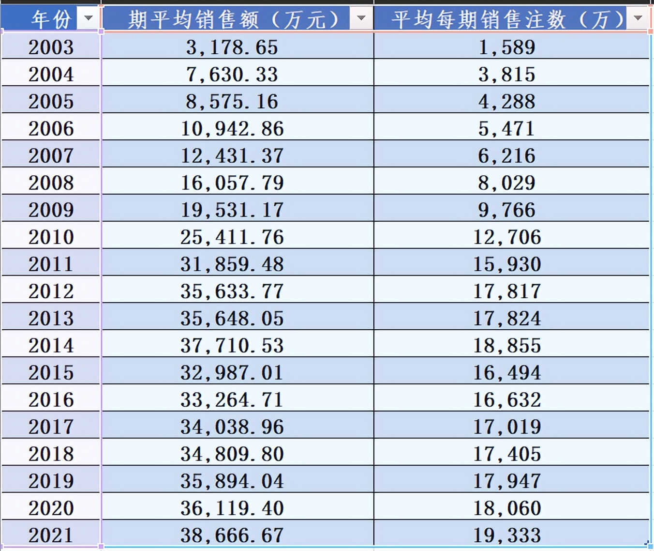Select year cell 2012

pyautogui.click(x=51, y=291)
